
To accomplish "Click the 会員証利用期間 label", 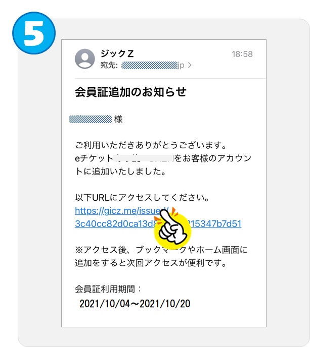I will point(108,289).
